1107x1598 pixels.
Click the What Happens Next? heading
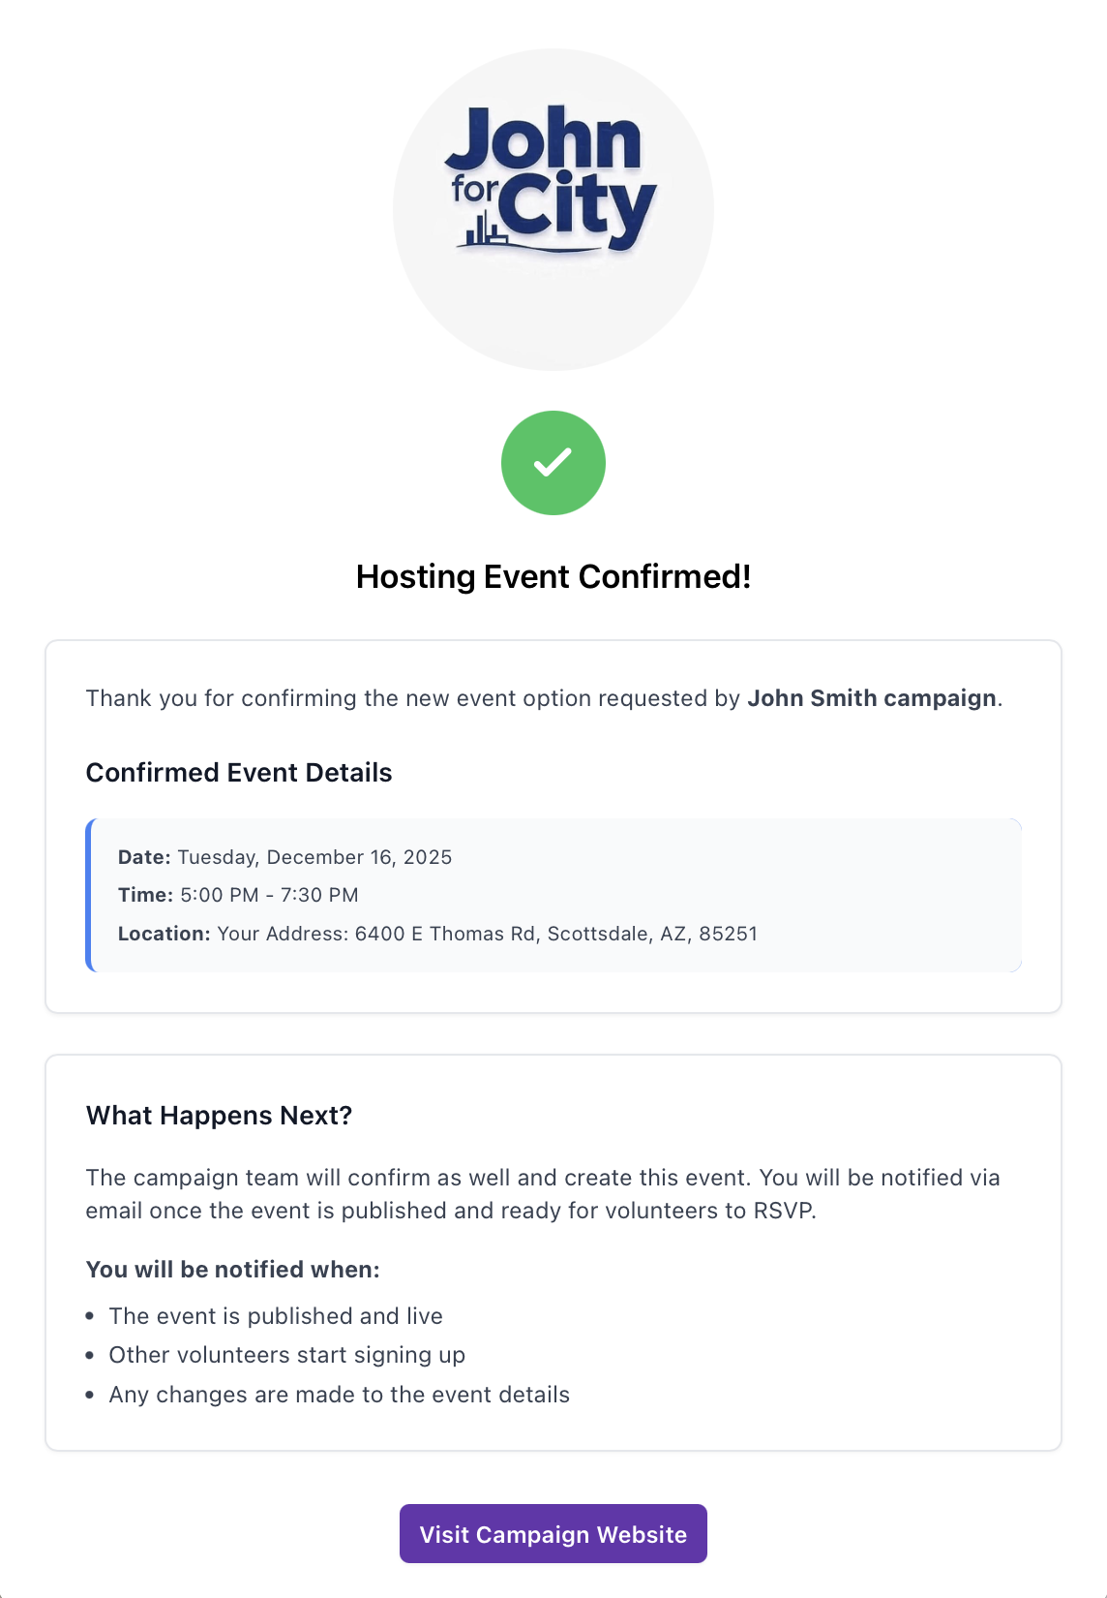(x=219, y=1116)
